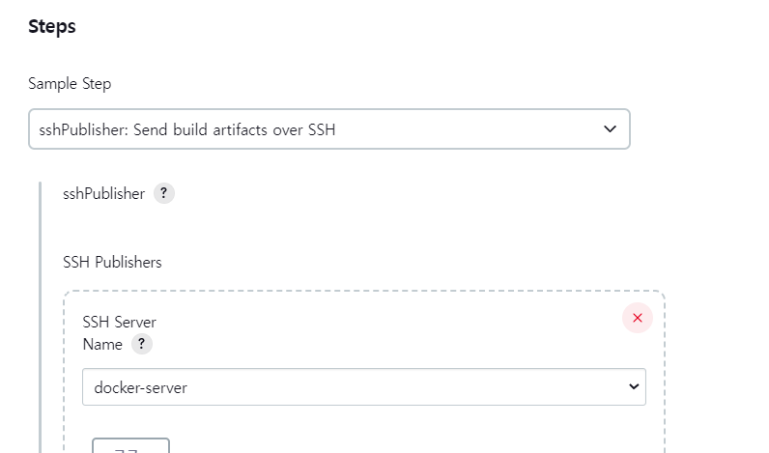The width and height of the screenshot is (769, 453).
Task: Click the SSH Publishers section label
Action: 112,262
